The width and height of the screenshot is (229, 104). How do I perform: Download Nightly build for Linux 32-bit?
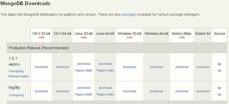pyautogui.click(x=84, y=88)
